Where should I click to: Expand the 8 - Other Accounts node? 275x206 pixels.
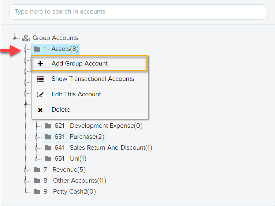pos(25,181)
